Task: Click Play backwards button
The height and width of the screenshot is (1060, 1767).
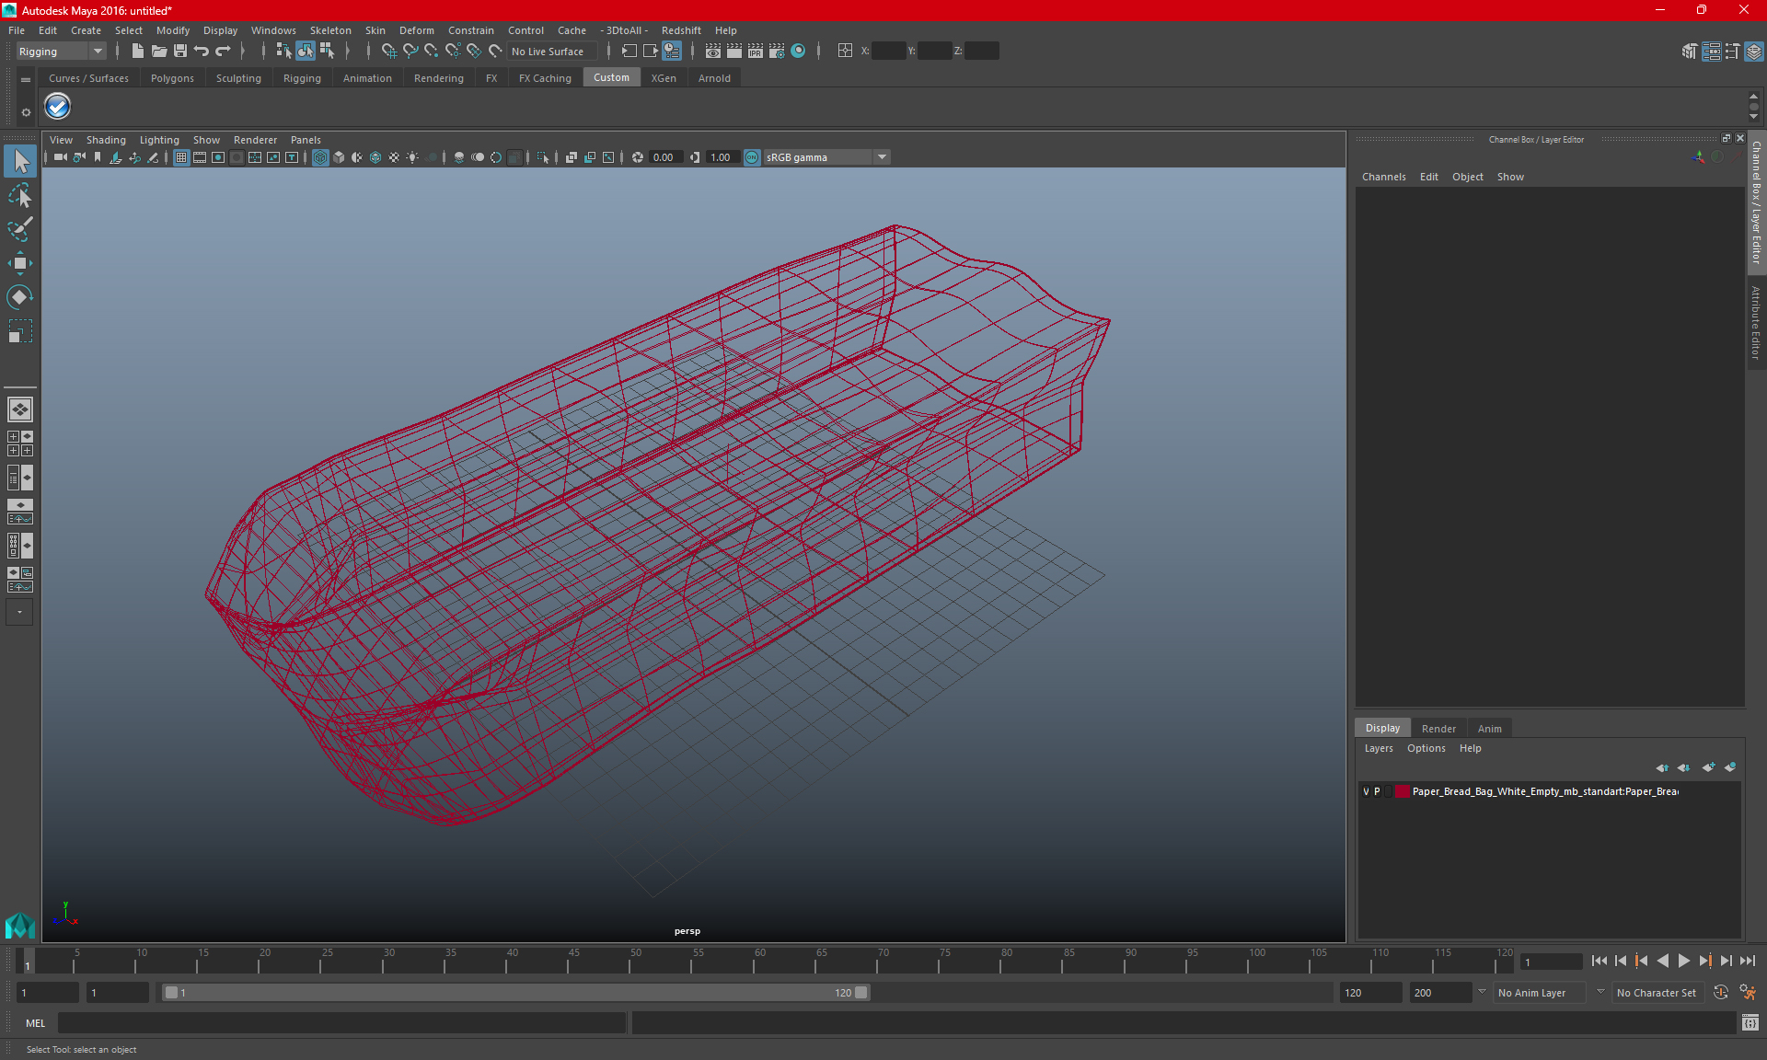Action: point(1662,961)
